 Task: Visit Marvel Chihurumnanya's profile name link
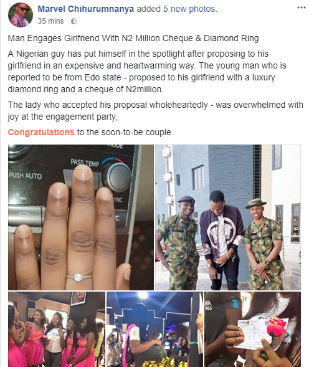(x=86, y=9)
